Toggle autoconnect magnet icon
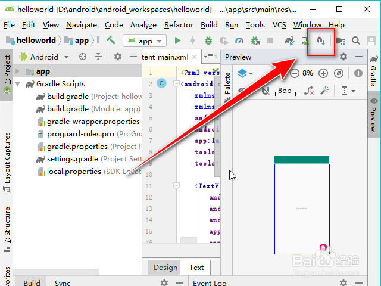This screenshot has width=381, height=286. pyautogui.click(x=266, y=91)
